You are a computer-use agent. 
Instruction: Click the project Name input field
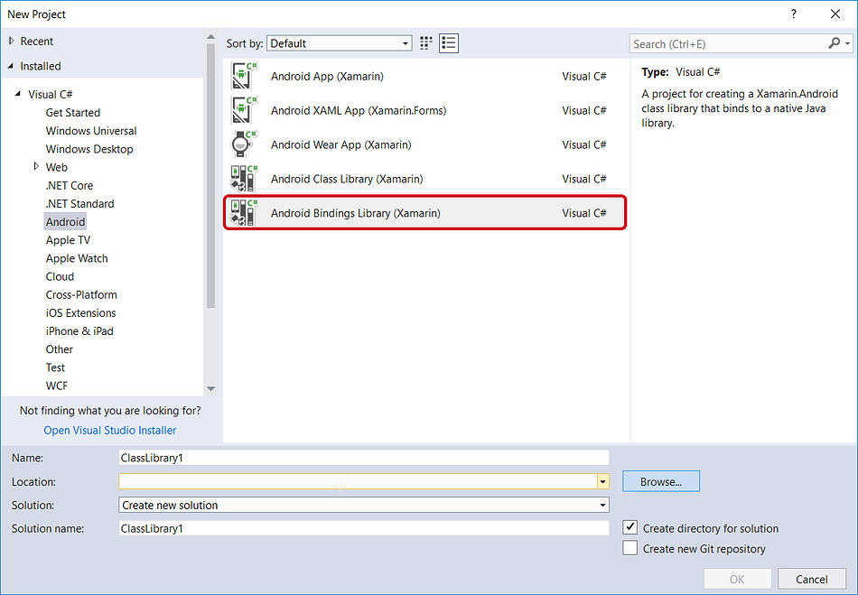pos(363,458)
